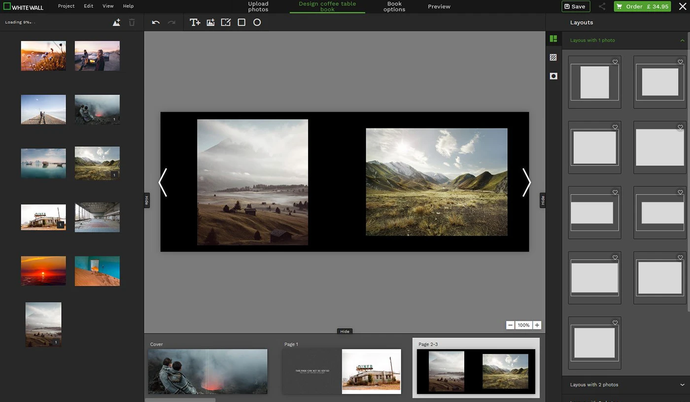
Task: Open the Edit menu
Action: [88, 6]
